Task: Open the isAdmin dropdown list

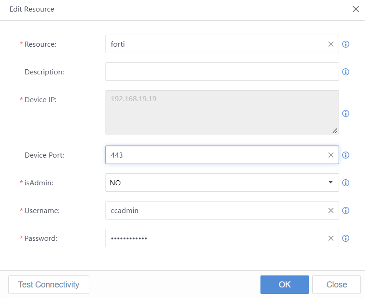Action: click(x=222, y=183)
